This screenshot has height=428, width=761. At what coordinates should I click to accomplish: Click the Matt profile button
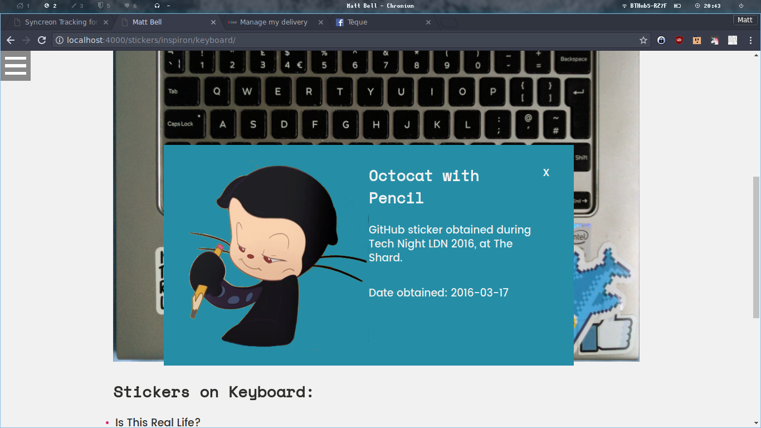(745, 20)
